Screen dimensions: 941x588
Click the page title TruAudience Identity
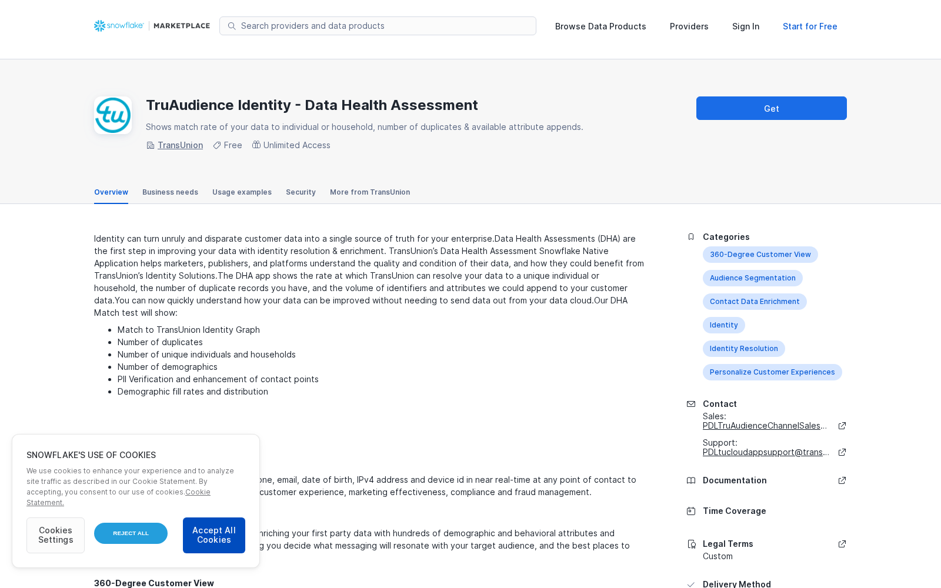[x=312, y=105]
